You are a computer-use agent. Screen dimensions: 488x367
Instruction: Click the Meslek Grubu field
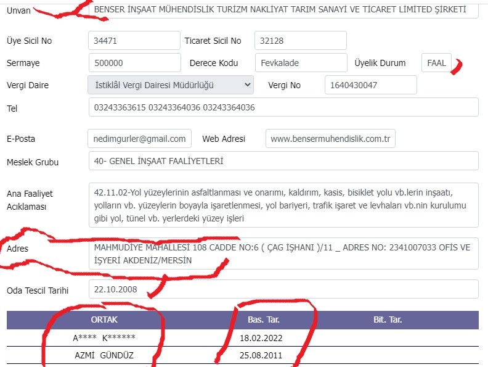283,161
